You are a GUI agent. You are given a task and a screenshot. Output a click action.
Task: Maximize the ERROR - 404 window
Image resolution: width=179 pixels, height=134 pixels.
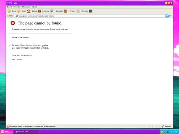[169, 3]
